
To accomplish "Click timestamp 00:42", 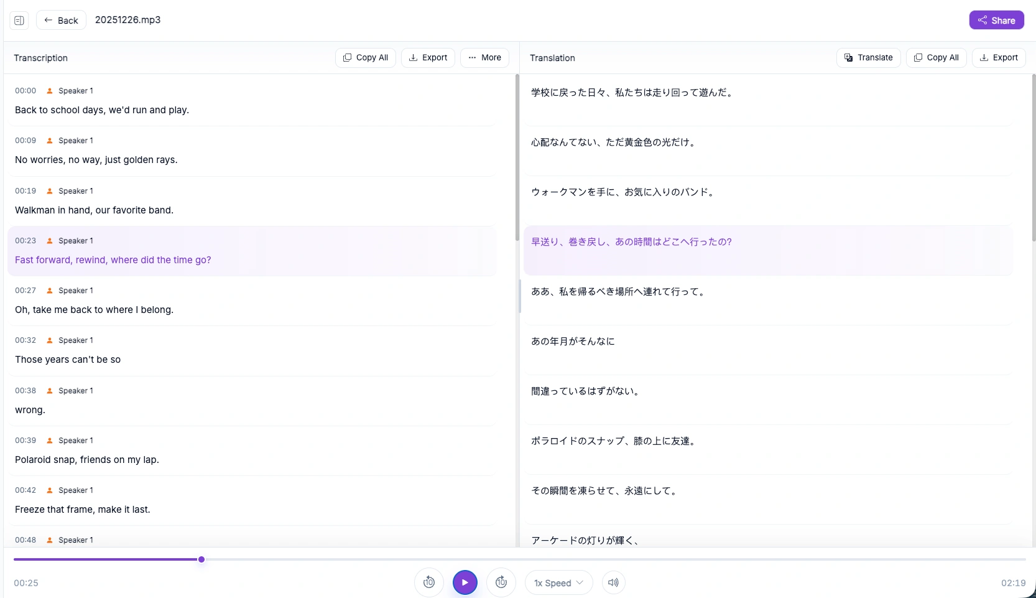I will pyautogui.click(x=25, y=490).
